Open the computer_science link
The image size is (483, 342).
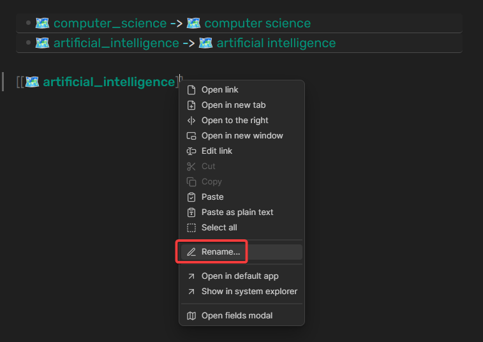pos(110,24)
